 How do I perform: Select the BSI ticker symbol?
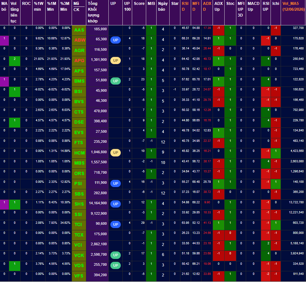pos(78,91)
